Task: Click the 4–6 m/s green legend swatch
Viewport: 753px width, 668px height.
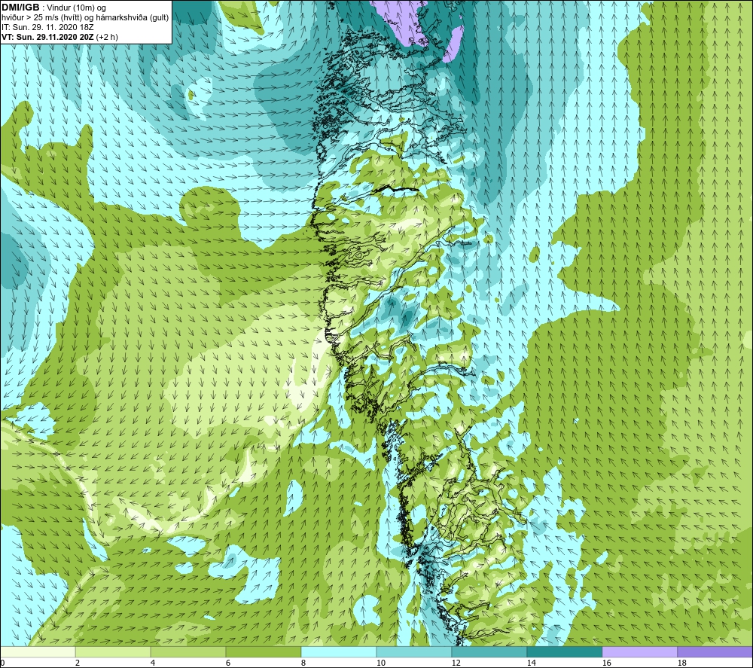Action: 188,652
